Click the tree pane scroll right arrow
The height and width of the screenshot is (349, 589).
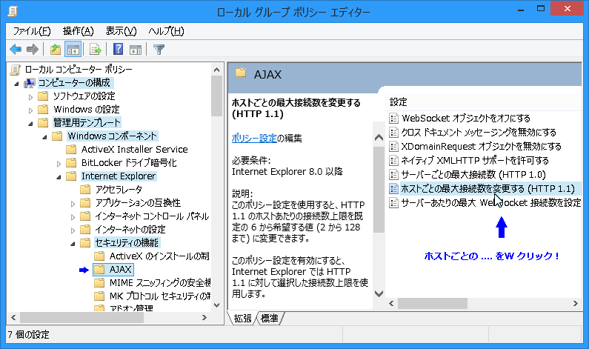coord(204,318)
